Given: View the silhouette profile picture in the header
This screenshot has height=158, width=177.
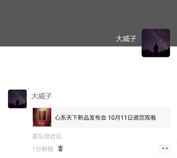Looking at the screenshot, I should [156, 43].
